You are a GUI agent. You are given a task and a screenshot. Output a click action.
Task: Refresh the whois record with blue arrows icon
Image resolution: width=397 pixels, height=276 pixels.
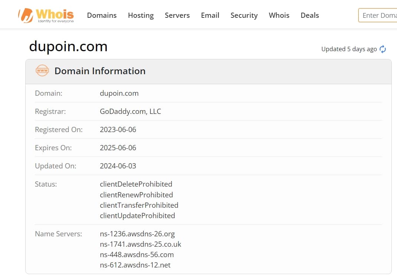click(x=383, y=49)
